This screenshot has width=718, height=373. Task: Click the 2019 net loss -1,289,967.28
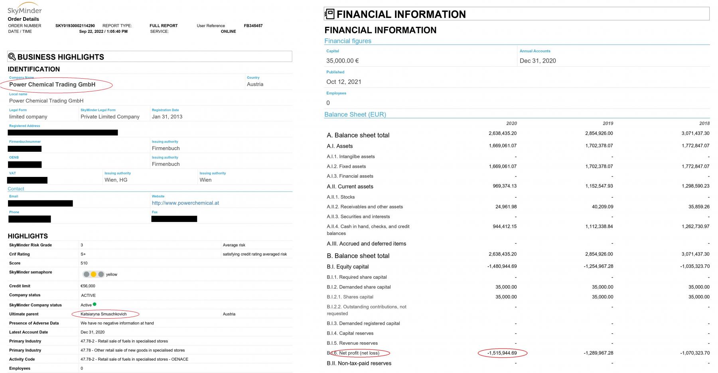coord(598,353)
